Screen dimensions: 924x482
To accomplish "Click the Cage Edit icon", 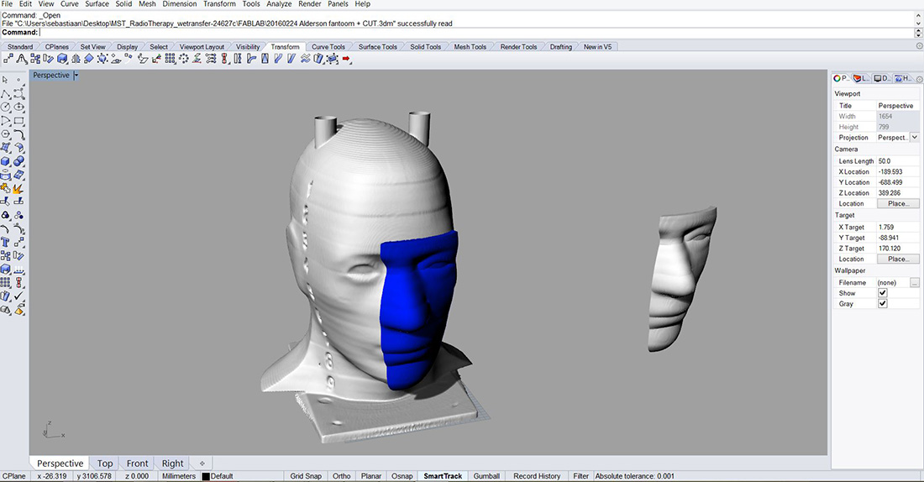I will [x=333, y=59].
